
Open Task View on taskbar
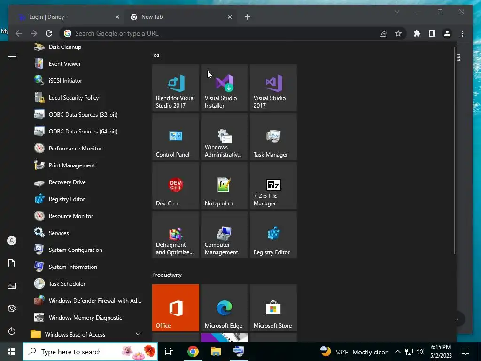click(x=169, y=352)
